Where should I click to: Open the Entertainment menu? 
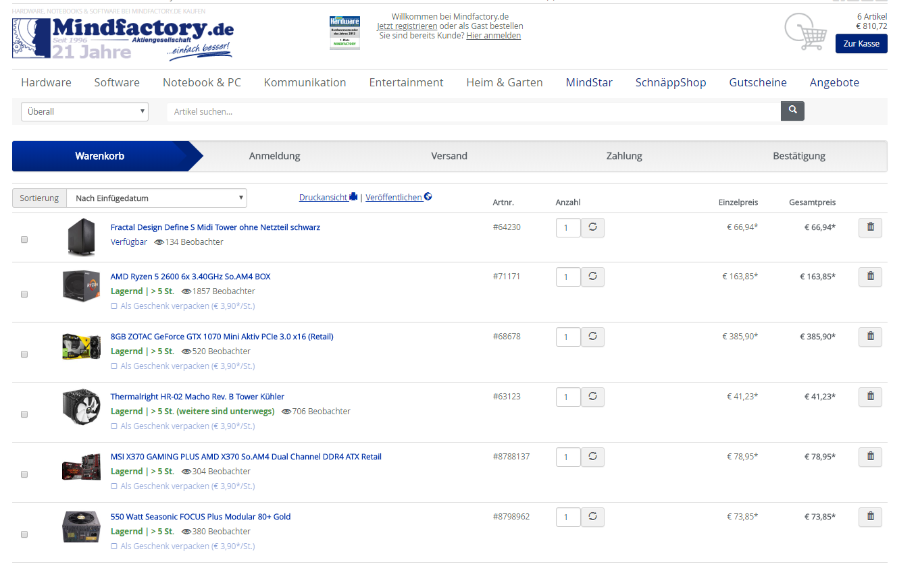click(406, 82)
